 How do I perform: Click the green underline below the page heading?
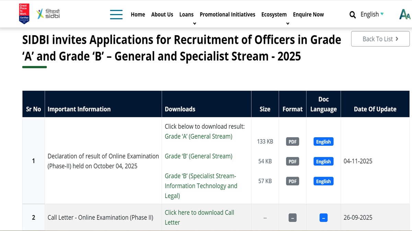click(34, 67)
